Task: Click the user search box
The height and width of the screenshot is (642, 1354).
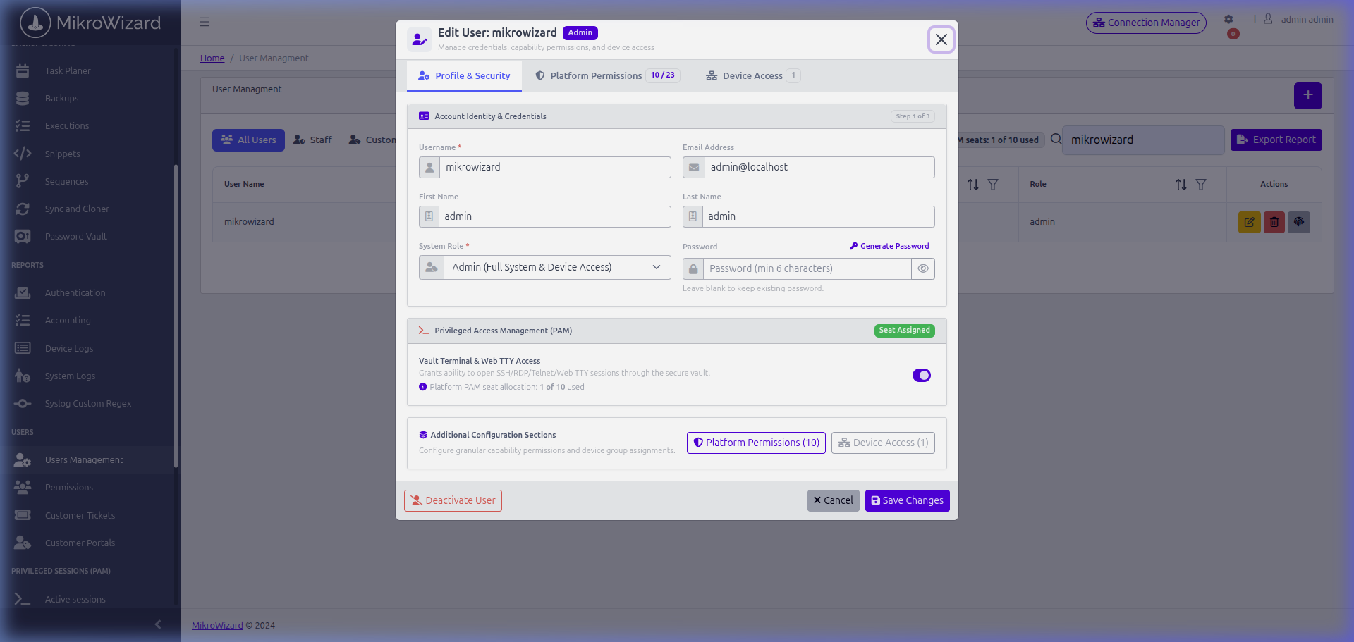Action: click(1143, 140)
